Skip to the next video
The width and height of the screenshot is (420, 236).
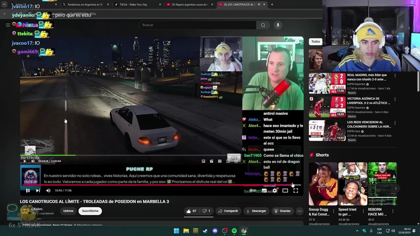[x=38, y=190]
